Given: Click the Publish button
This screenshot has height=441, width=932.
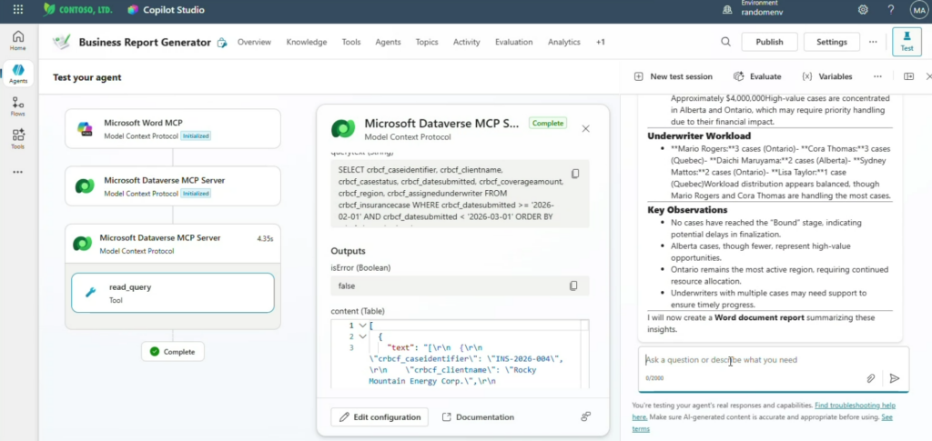Looking at the screenshot, I should (x=769, y=42).
